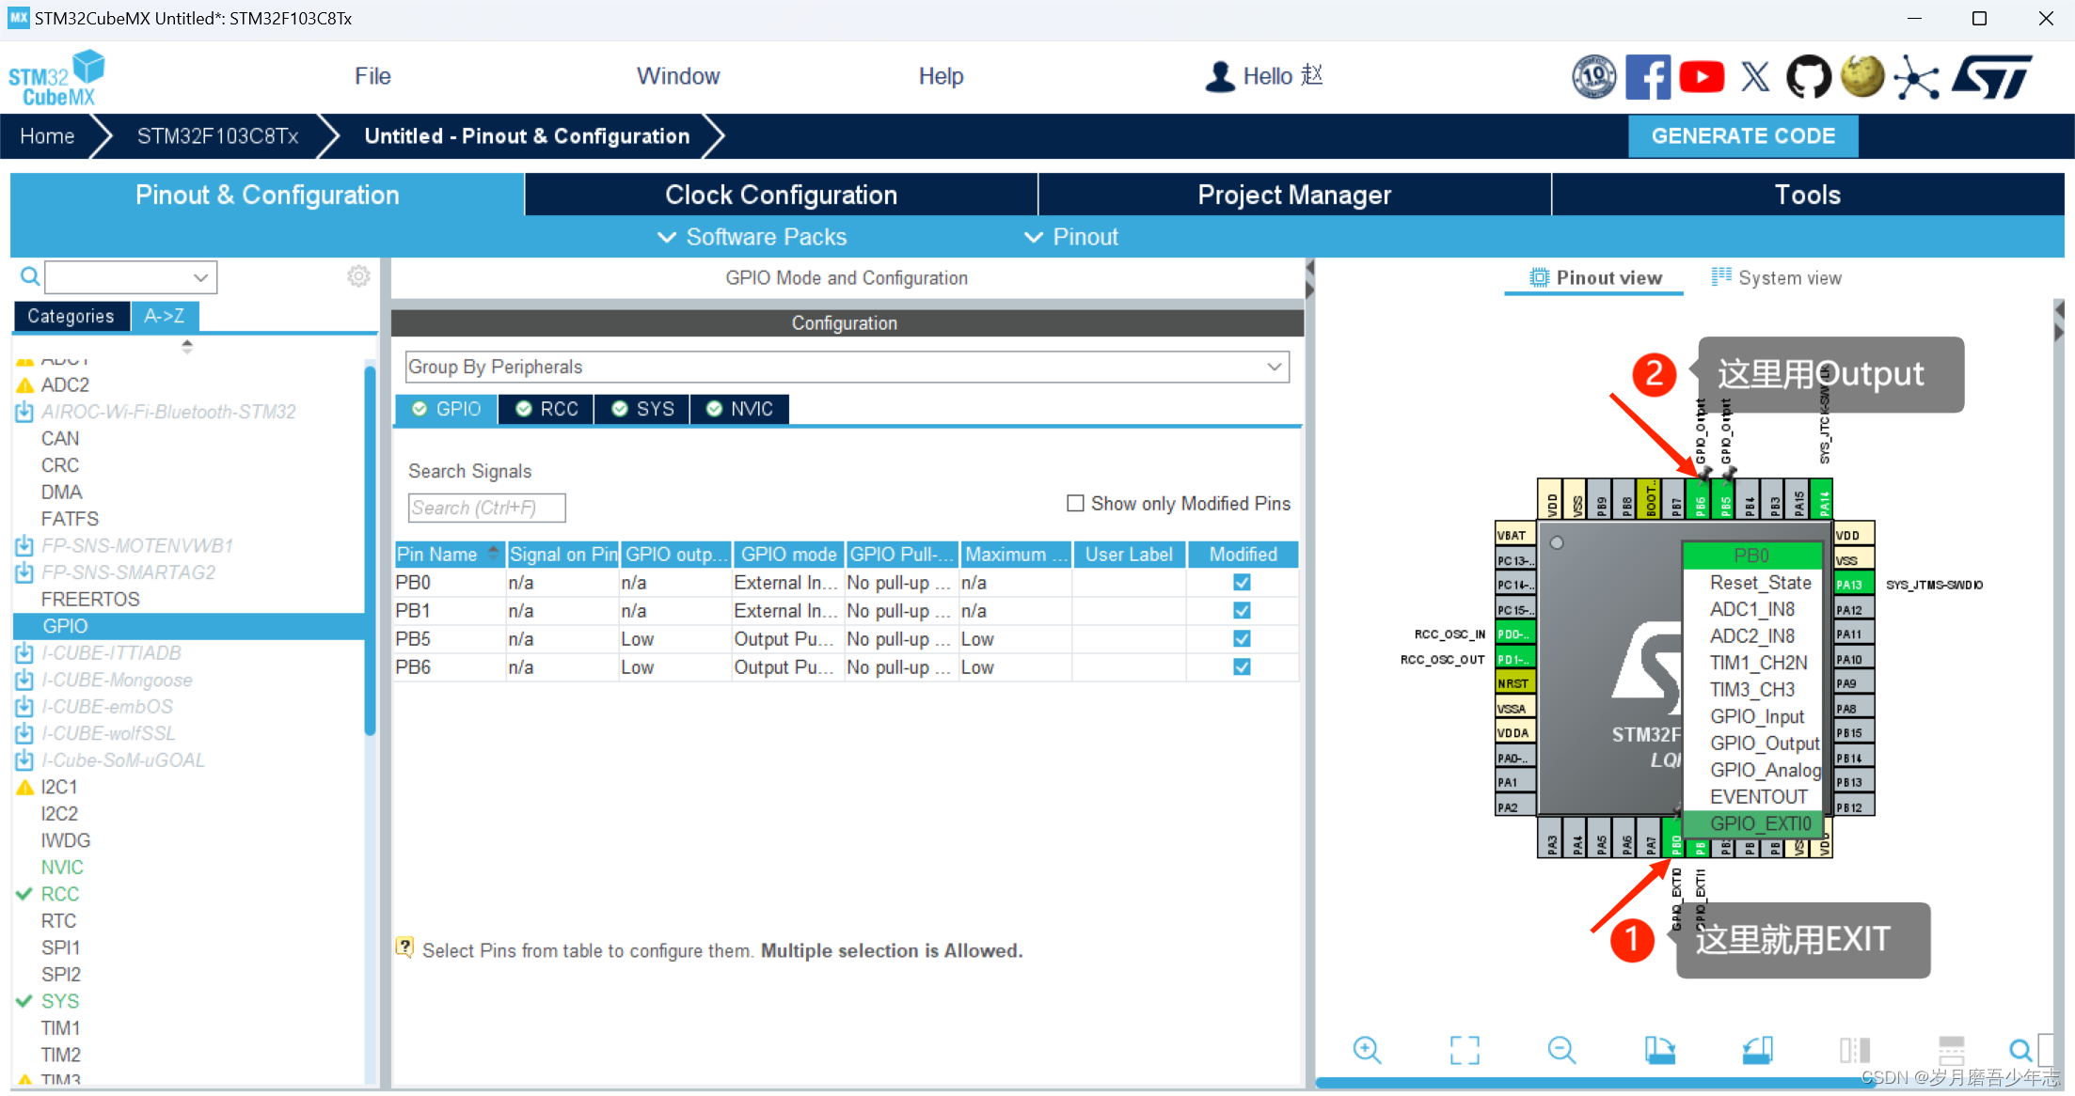The image size is (2075, 1096).
Task: Uncheck Modified checkbox for PB0 row
Action: [1242, 583]
